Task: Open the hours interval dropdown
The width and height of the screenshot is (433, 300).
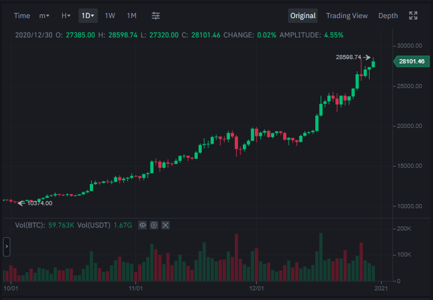Action: [66, 16]
